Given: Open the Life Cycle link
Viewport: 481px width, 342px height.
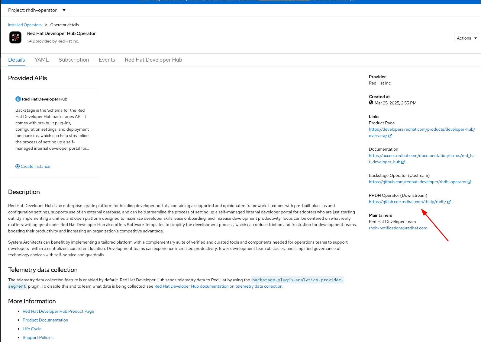Looking at the screenshot, I should coord(32,329).
